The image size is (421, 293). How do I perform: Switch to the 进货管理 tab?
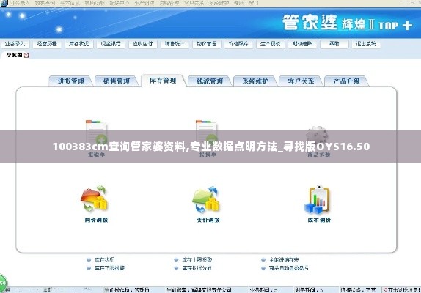click(x=71, y=81)
